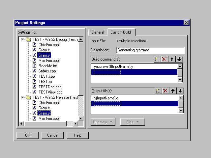Image resolution: width=211 pixels, height=158 pixels.
Task: Click the Help button
Action: (x=77, y=135)
